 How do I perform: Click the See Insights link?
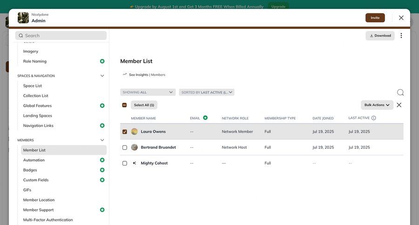click(x=138, y=74)
